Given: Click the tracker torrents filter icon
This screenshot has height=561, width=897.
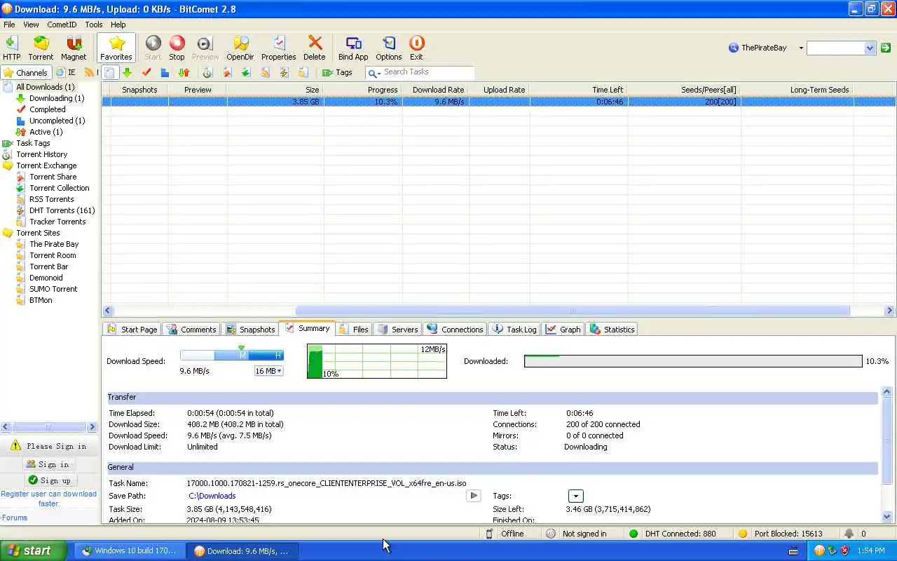Looking at the screenshot, I should (303, 72).
